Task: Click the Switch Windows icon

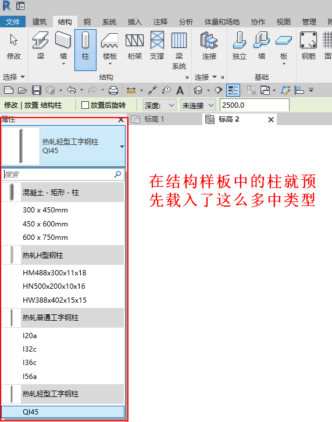Action: point(265,90)
